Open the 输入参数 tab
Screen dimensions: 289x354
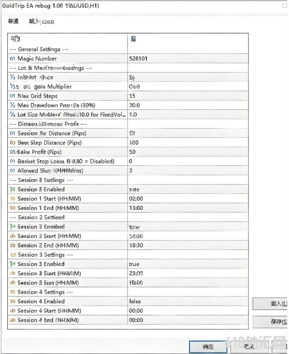[x=42, y=22]
